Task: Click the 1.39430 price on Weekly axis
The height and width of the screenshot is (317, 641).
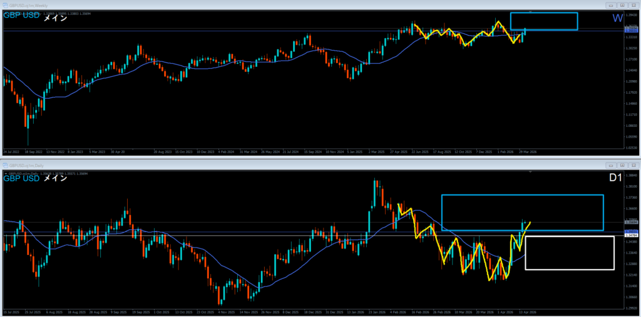Action: coord(632,15)
